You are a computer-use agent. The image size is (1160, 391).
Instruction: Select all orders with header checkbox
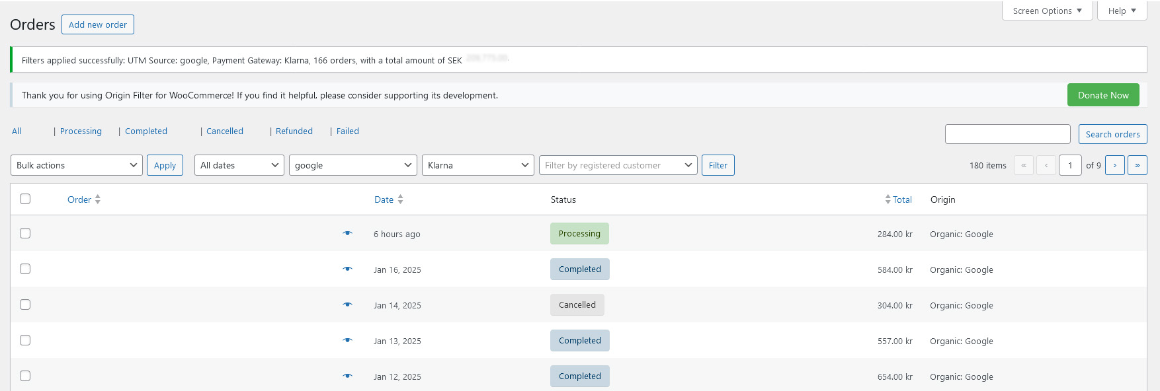coord(25,199)
